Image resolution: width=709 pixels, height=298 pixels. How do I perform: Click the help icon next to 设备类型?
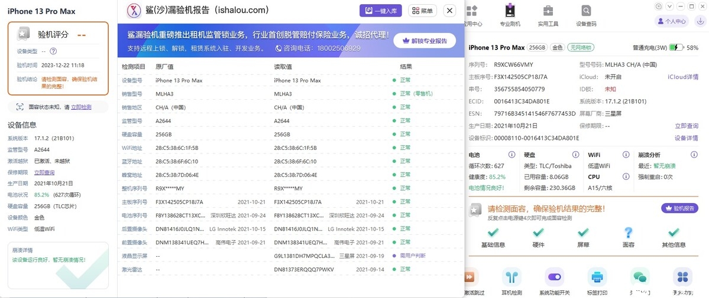click(x=53, y=51)
